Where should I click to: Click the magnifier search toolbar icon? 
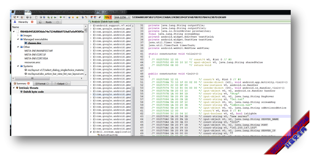[x=49, y=17]
